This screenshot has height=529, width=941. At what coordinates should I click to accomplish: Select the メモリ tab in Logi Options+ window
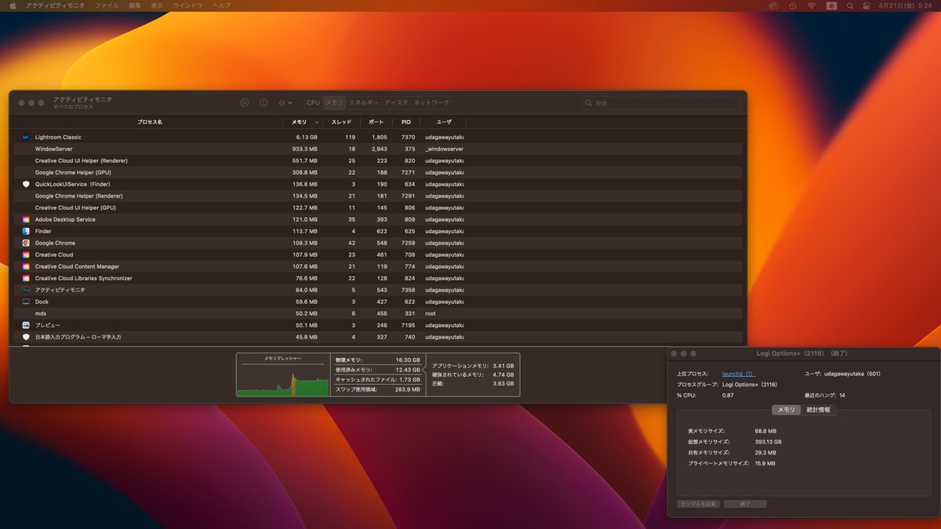click(x=786, y=410)
